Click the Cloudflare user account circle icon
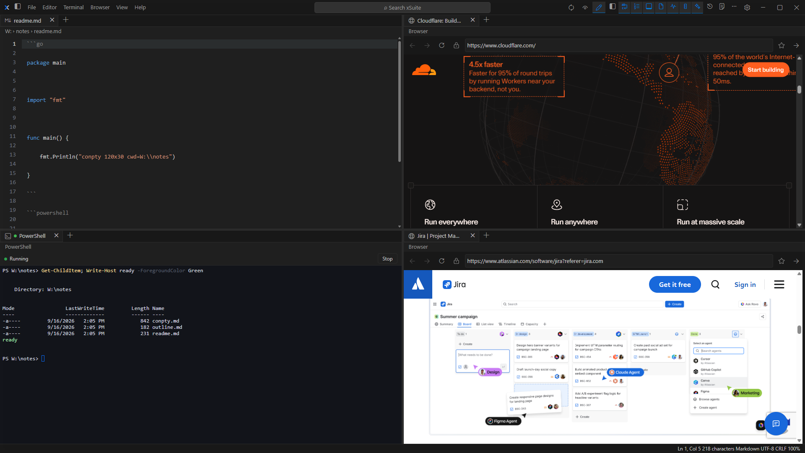This screenshot has width=805, height=453. click(669, 73)
